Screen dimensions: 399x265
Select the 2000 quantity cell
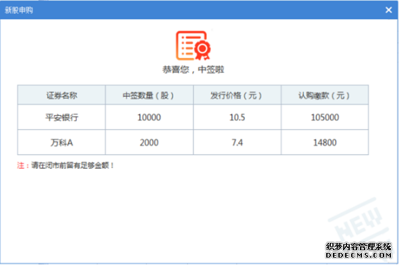click(149, 143)
